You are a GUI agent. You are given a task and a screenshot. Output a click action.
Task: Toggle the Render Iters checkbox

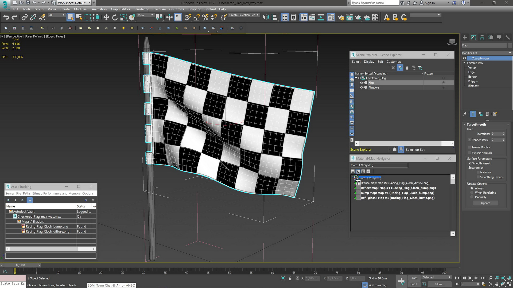point(469,140)
